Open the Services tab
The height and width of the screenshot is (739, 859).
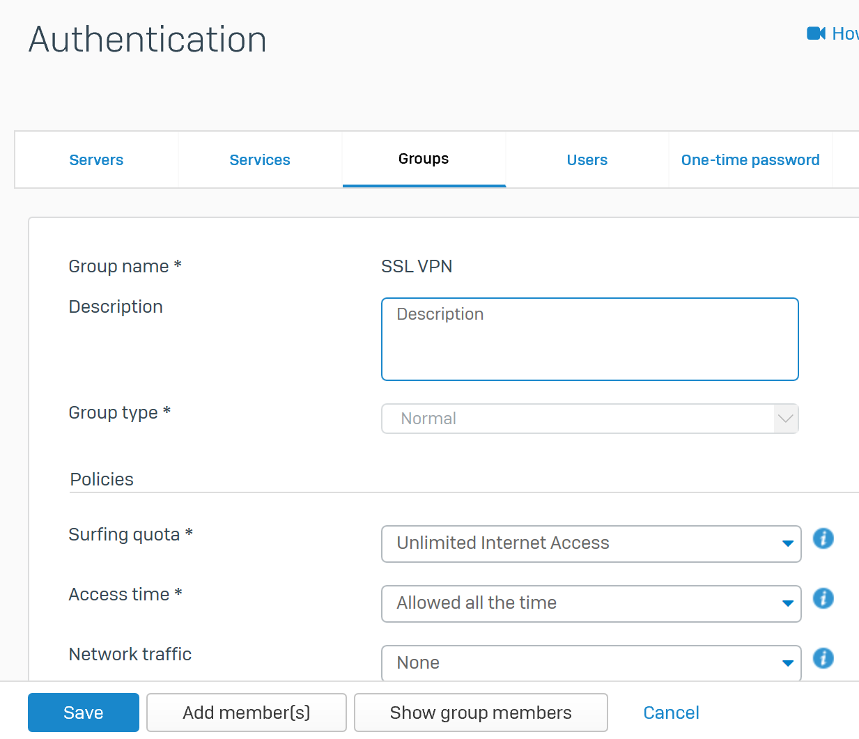(260, 160)
